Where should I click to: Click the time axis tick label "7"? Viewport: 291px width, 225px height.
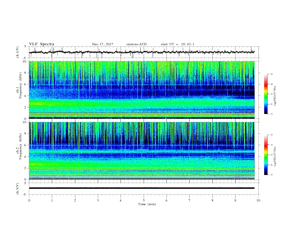(x=190, y=200)
